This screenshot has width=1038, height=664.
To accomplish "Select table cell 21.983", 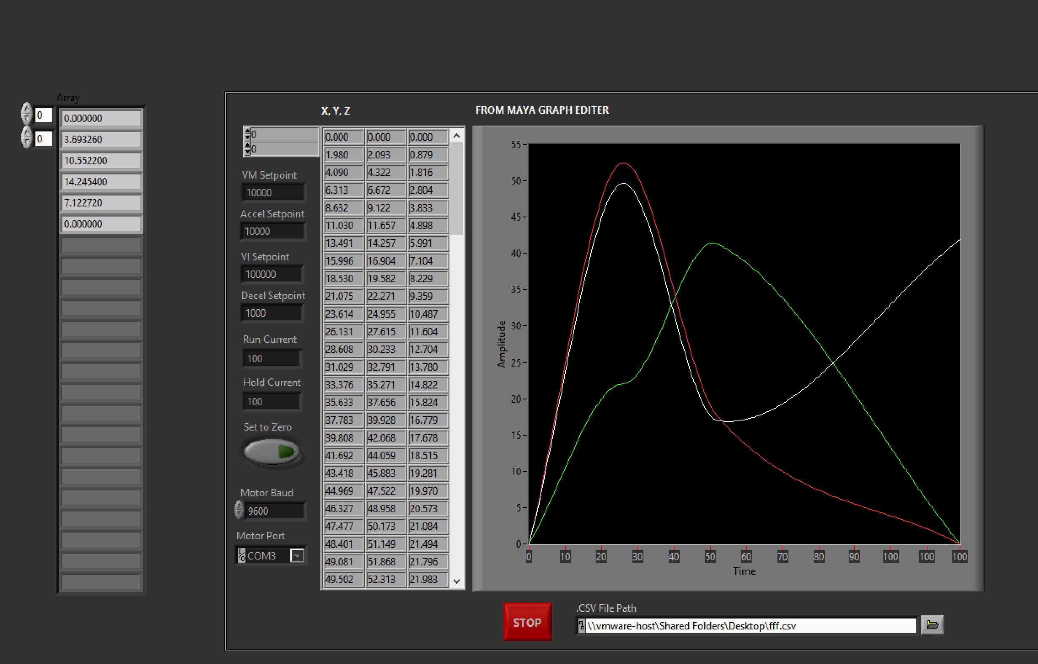I will (x=428, y=578).
